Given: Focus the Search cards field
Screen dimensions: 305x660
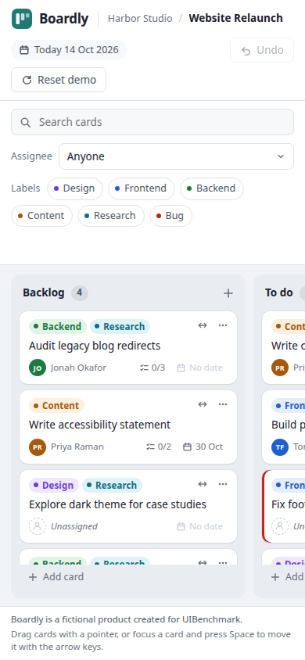Looking at the screenshot, I should 152,122.
